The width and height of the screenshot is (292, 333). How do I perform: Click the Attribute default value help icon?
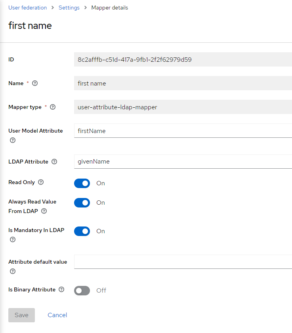click(x=13, y=272)
